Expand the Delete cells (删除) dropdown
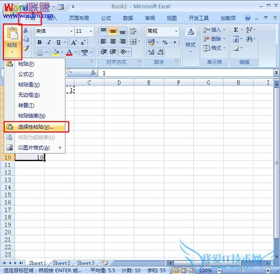Image resolution: width=280 pixels, height=274 pixels. click(x=224, y=39)
